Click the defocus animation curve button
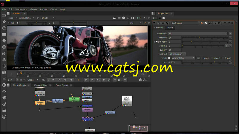239x134 pixels. coord(230,38)
